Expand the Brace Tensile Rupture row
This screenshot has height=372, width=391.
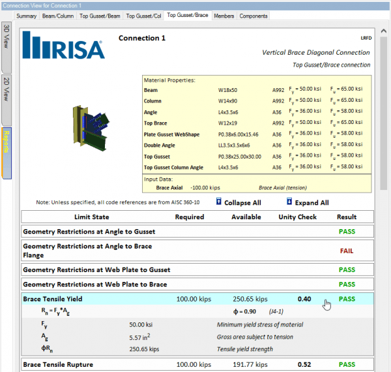(x=57, y=364)
